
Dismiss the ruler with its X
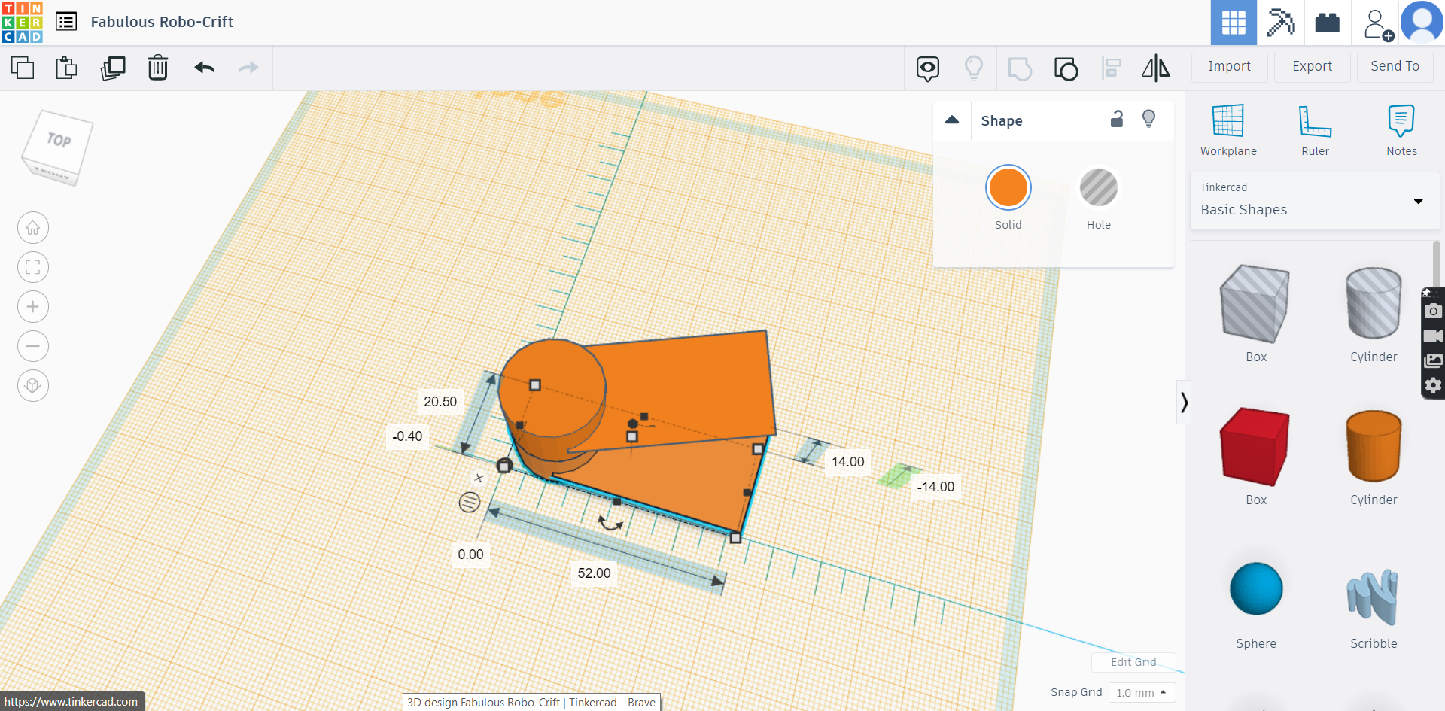pos(479,478)
